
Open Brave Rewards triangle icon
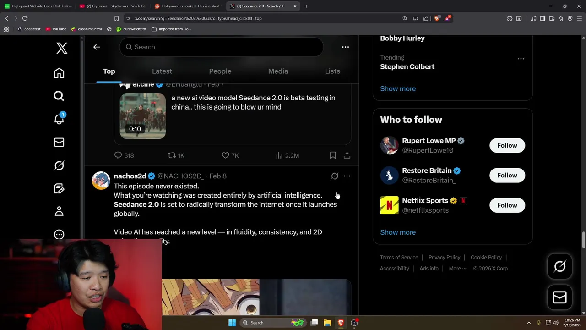[x=448, y=18]
